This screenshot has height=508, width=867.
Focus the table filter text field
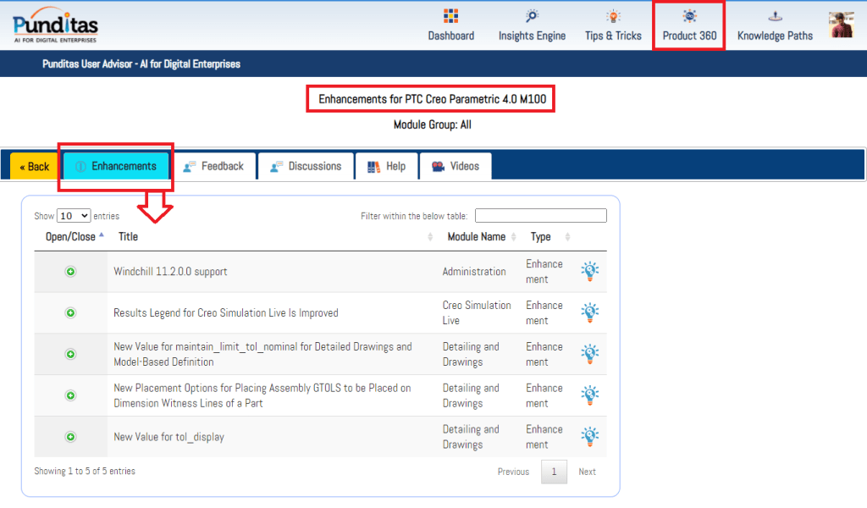point(540,216)
